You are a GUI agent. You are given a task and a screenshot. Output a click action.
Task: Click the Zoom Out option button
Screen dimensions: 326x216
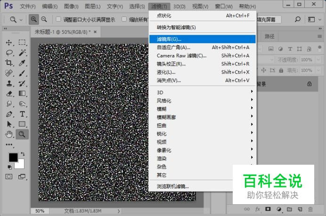44,19
